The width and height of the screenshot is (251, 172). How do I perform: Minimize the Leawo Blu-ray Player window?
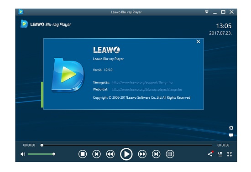[x=215, y=12]
